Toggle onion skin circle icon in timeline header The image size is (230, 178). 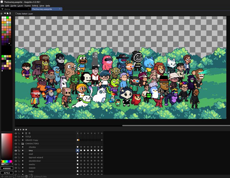tap(29, 133)
